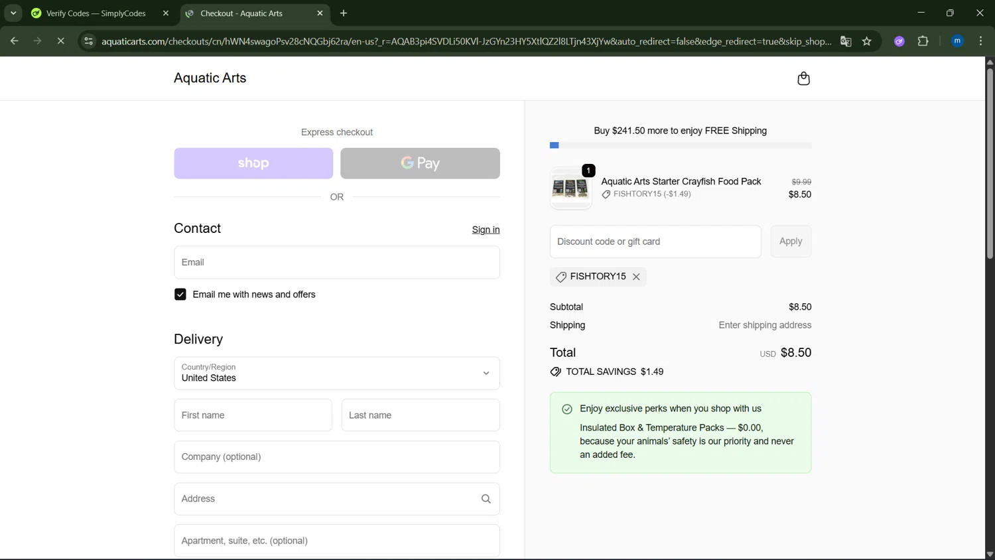
Task: Stop loading the page
Action: coord(60,41)
